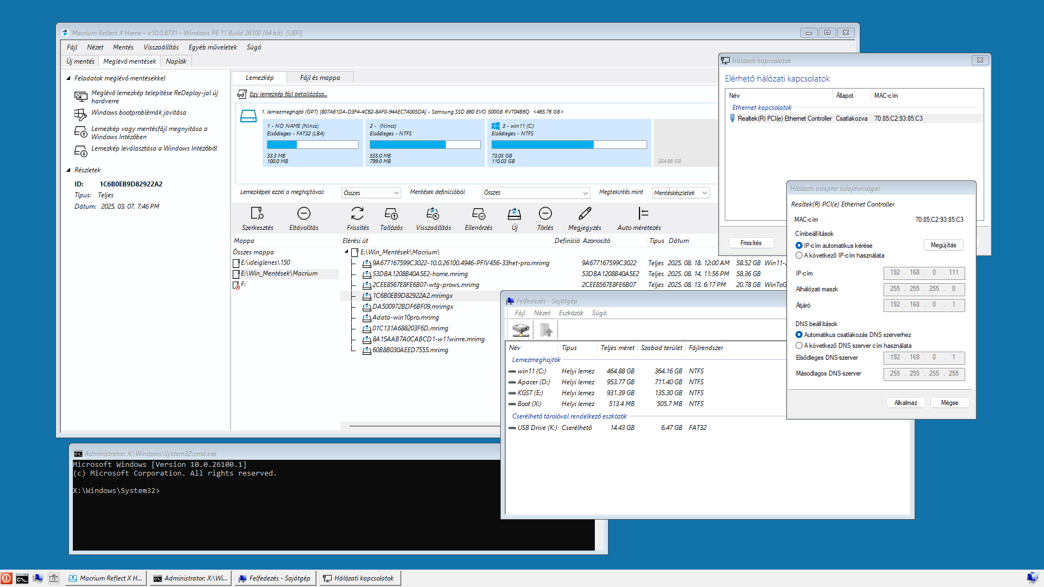
Task: Select 'A következő IP-cím használata' radio
Action: [799, 255]
